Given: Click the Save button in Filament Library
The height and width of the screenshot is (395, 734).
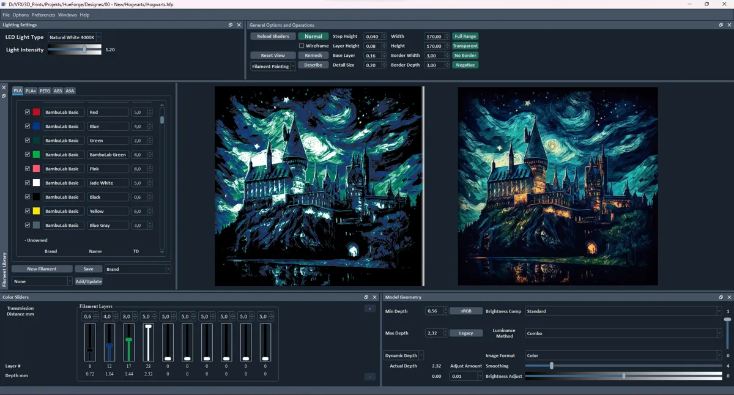Looking at the screenshot, I should 89,269.
